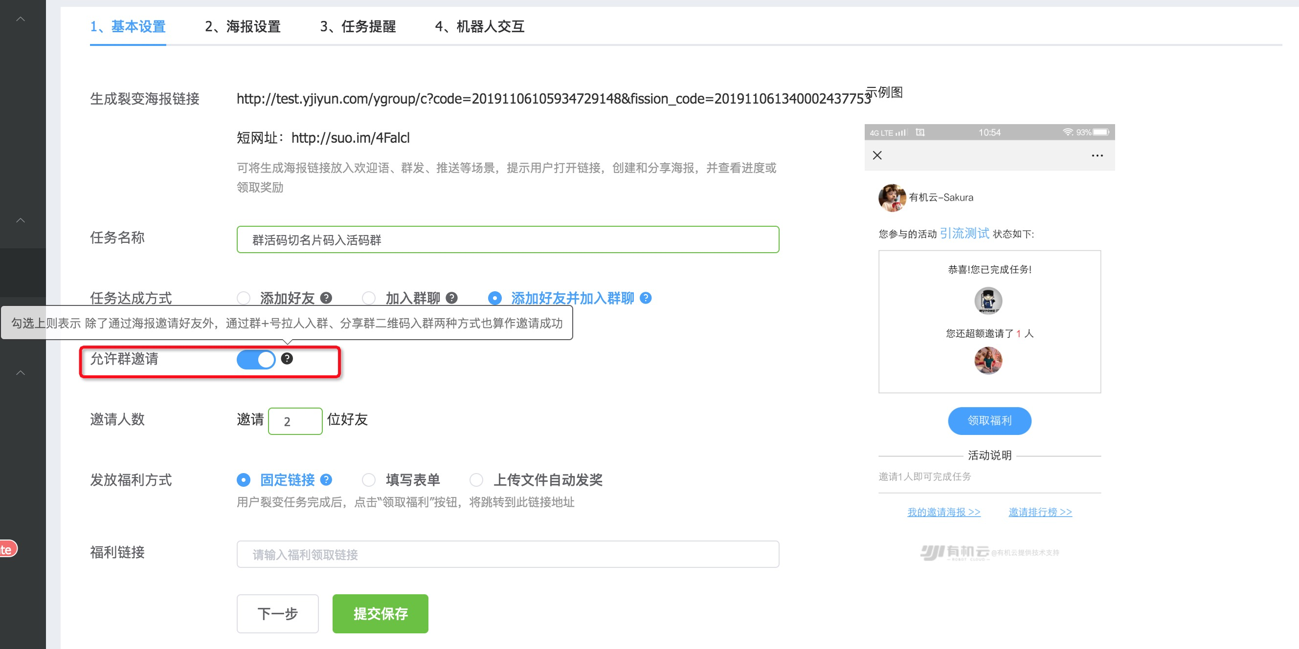Collapse top sidebar chevron section

[21, 19]
